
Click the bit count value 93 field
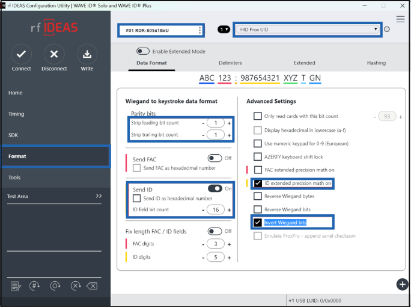point(387,116)
